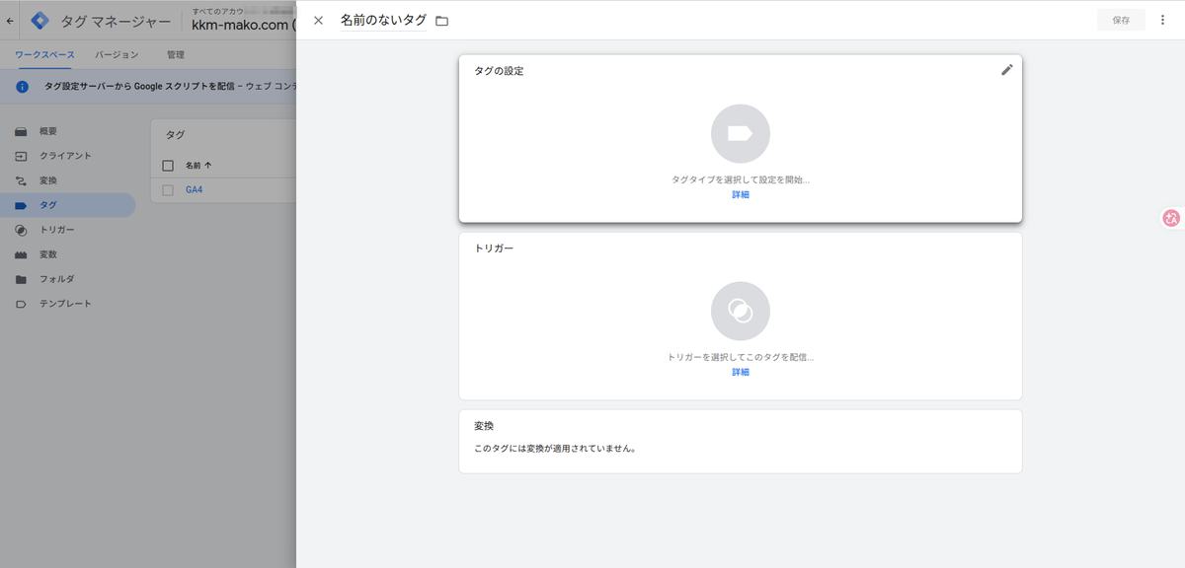Go back with the arrow beside Tag Manager logo
The image size is (1185, 568).
pos(10,20)
